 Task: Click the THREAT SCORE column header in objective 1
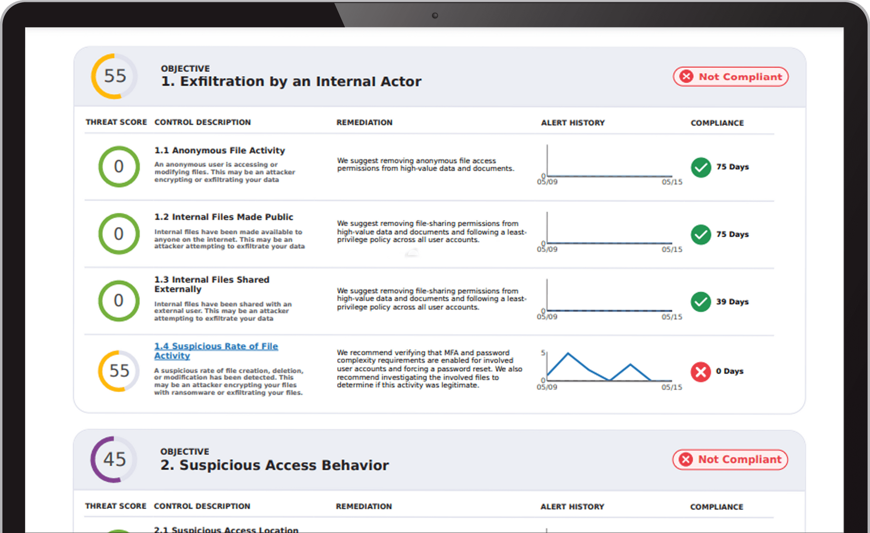click(116, 122)
